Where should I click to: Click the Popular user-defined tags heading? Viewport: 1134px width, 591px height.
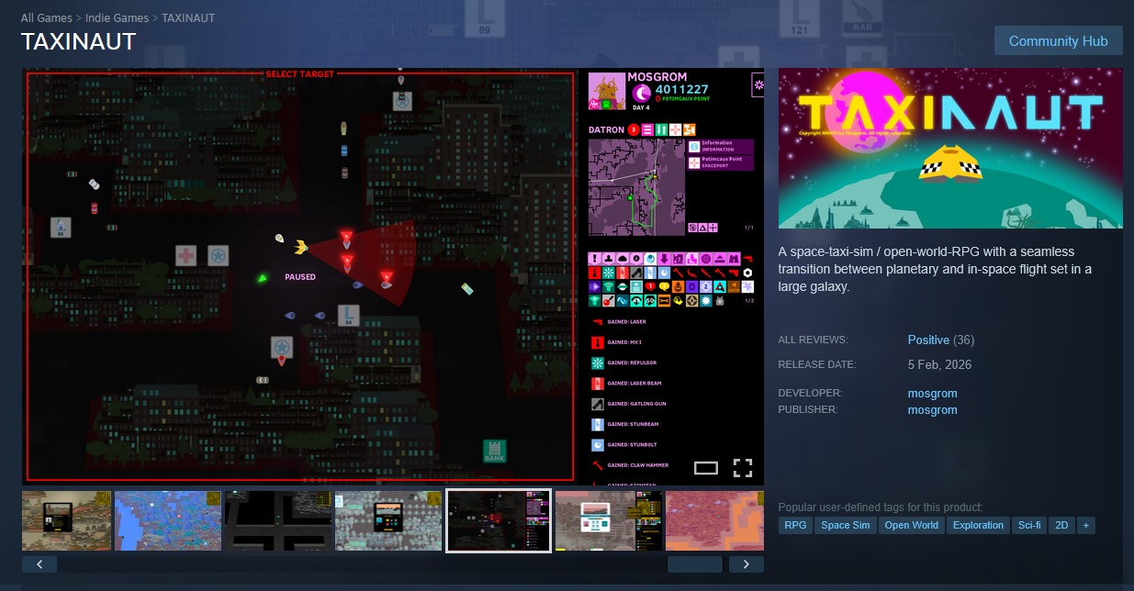click(x=880, y=507)
